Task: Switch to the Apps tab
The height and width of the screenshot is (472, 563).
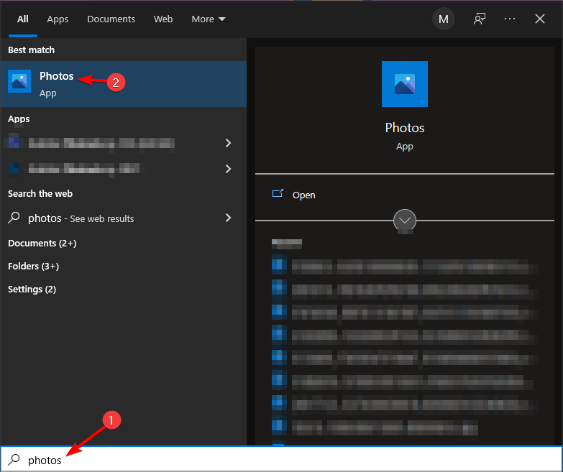Action: tap(58, 19)
